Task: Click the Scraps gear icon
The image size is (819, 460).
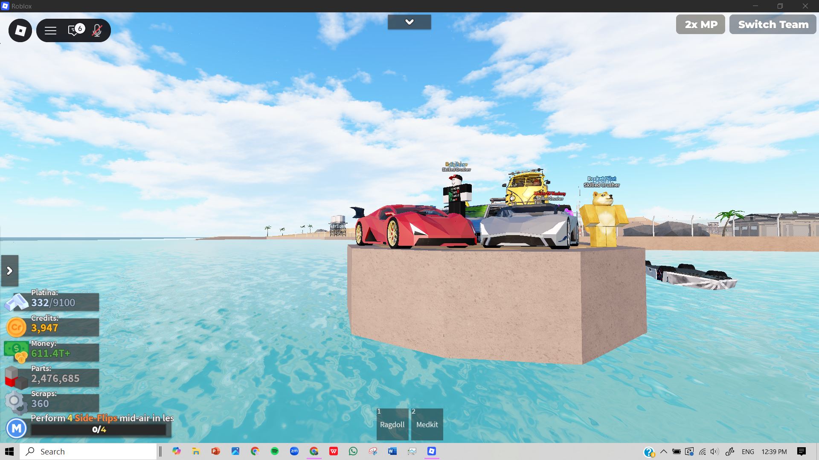Action: (15, 402)
